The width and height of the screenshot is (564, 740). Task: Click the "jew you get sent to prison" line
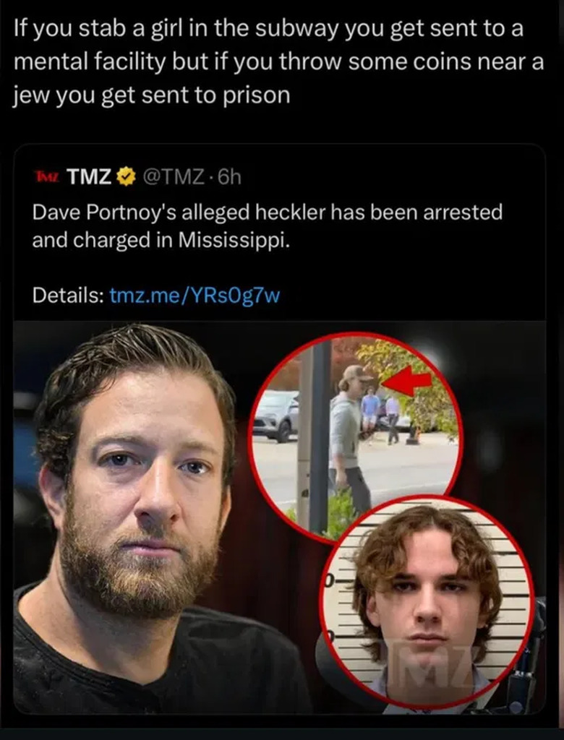152,95
